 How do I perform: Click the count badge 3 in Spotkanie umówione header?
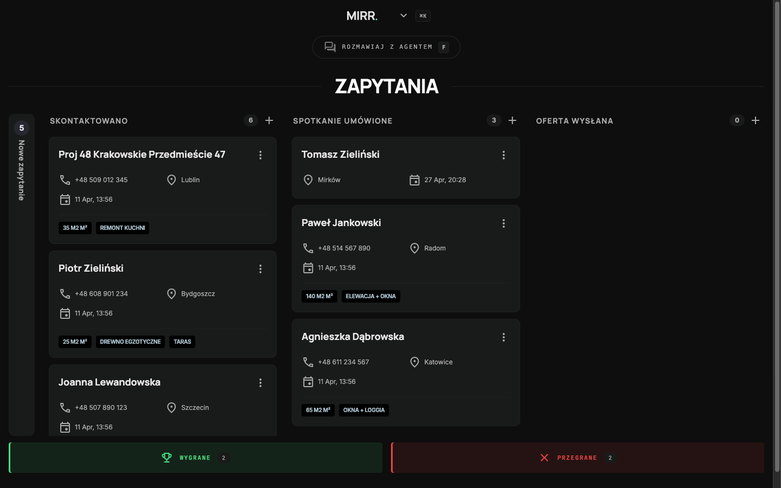(x=494, y=120)
